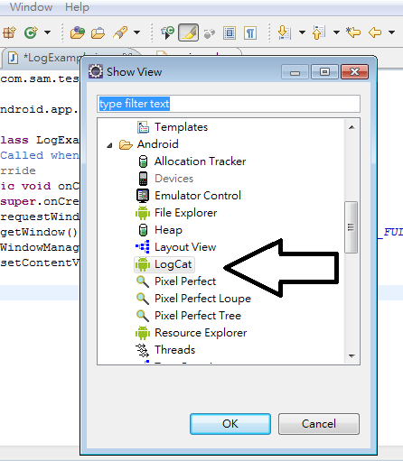Click the greyed toolbar icon beside the highlighter
This screenshot has height=461, width=403.
[x=210, y=33]
